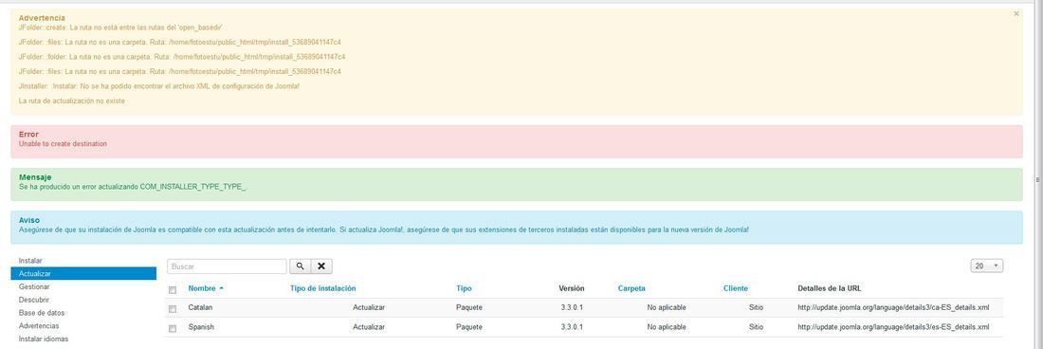Click the Catalan extension name
This screenshot has width=1043, height=349.
(200, 308)
